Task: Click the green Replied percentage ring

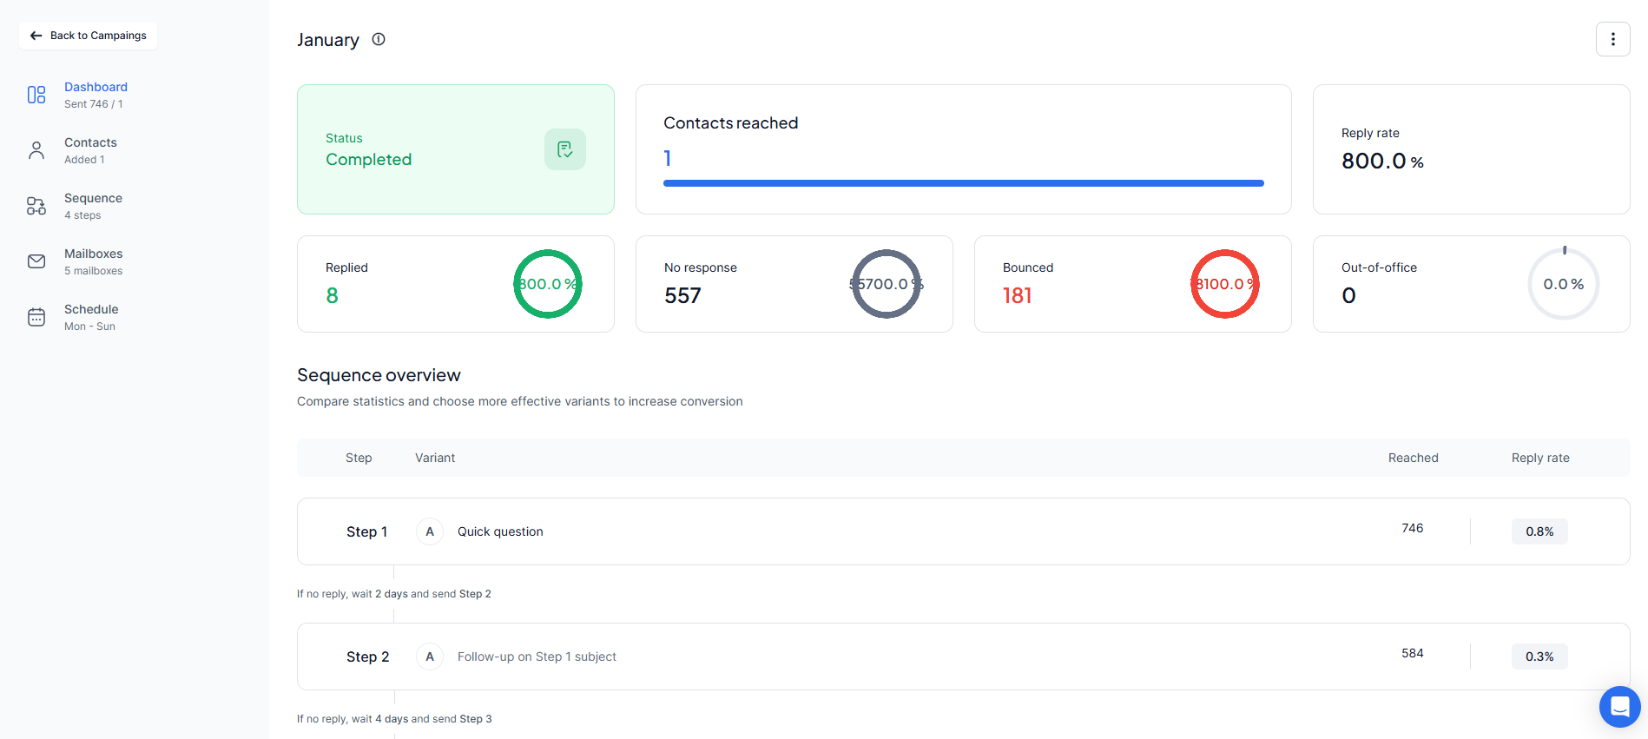Action: click(x=547, y=284)
